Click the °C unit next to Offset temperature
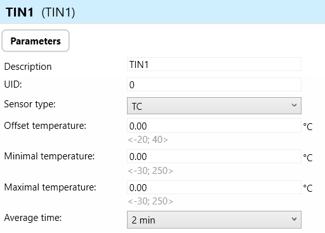The image size is (325, 233). coord(308,126)
